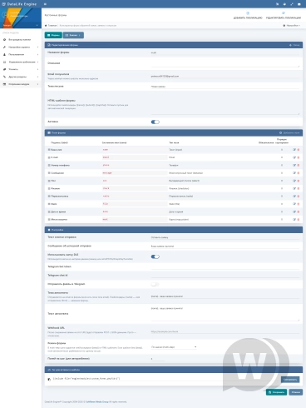Screen dimensions: 306x408
Task: Delete the Телефон field row
Action: 299,165
